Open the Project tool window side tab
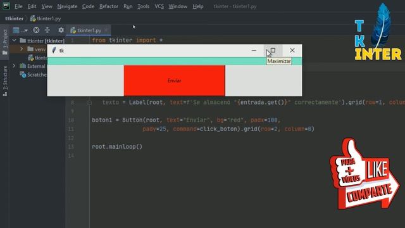This screenshot has height=228, width=405. [x=5, y=42]
